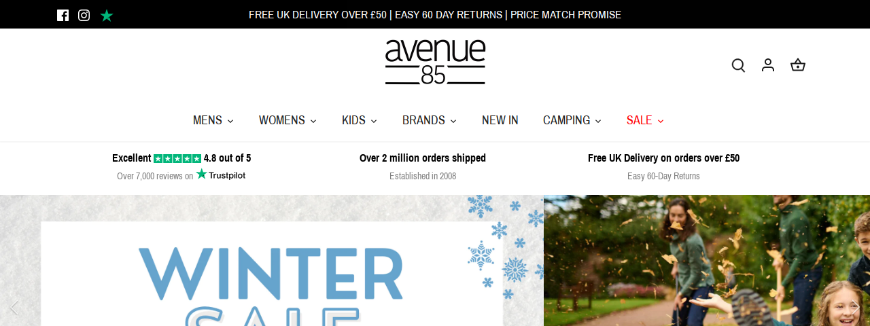Click the avenue 85 logo
Screen dimensions: 870x326
[x=435, y=62]
